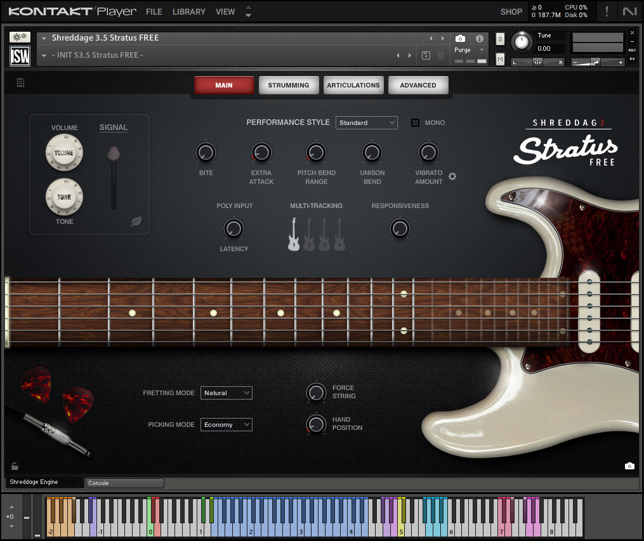
Task: Click the TONE knob
Action: [x=64, y=197]
